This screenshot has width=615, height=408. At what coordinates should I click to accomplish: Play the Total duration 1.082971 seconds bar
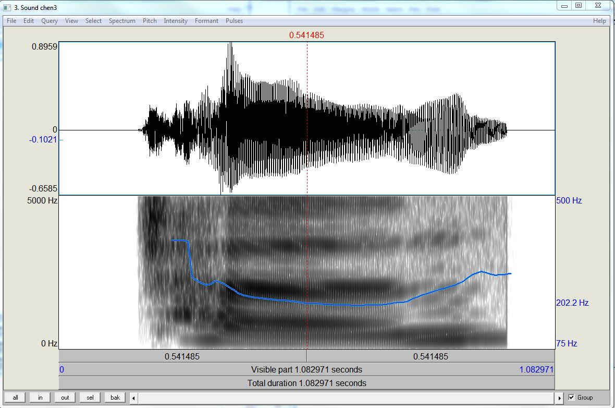pos(306,383)
